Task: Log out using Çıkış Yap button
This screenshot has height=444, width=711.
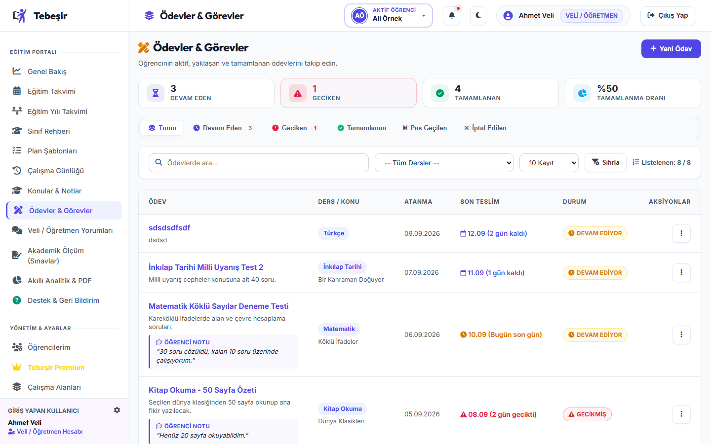Action: coord(668,15)
